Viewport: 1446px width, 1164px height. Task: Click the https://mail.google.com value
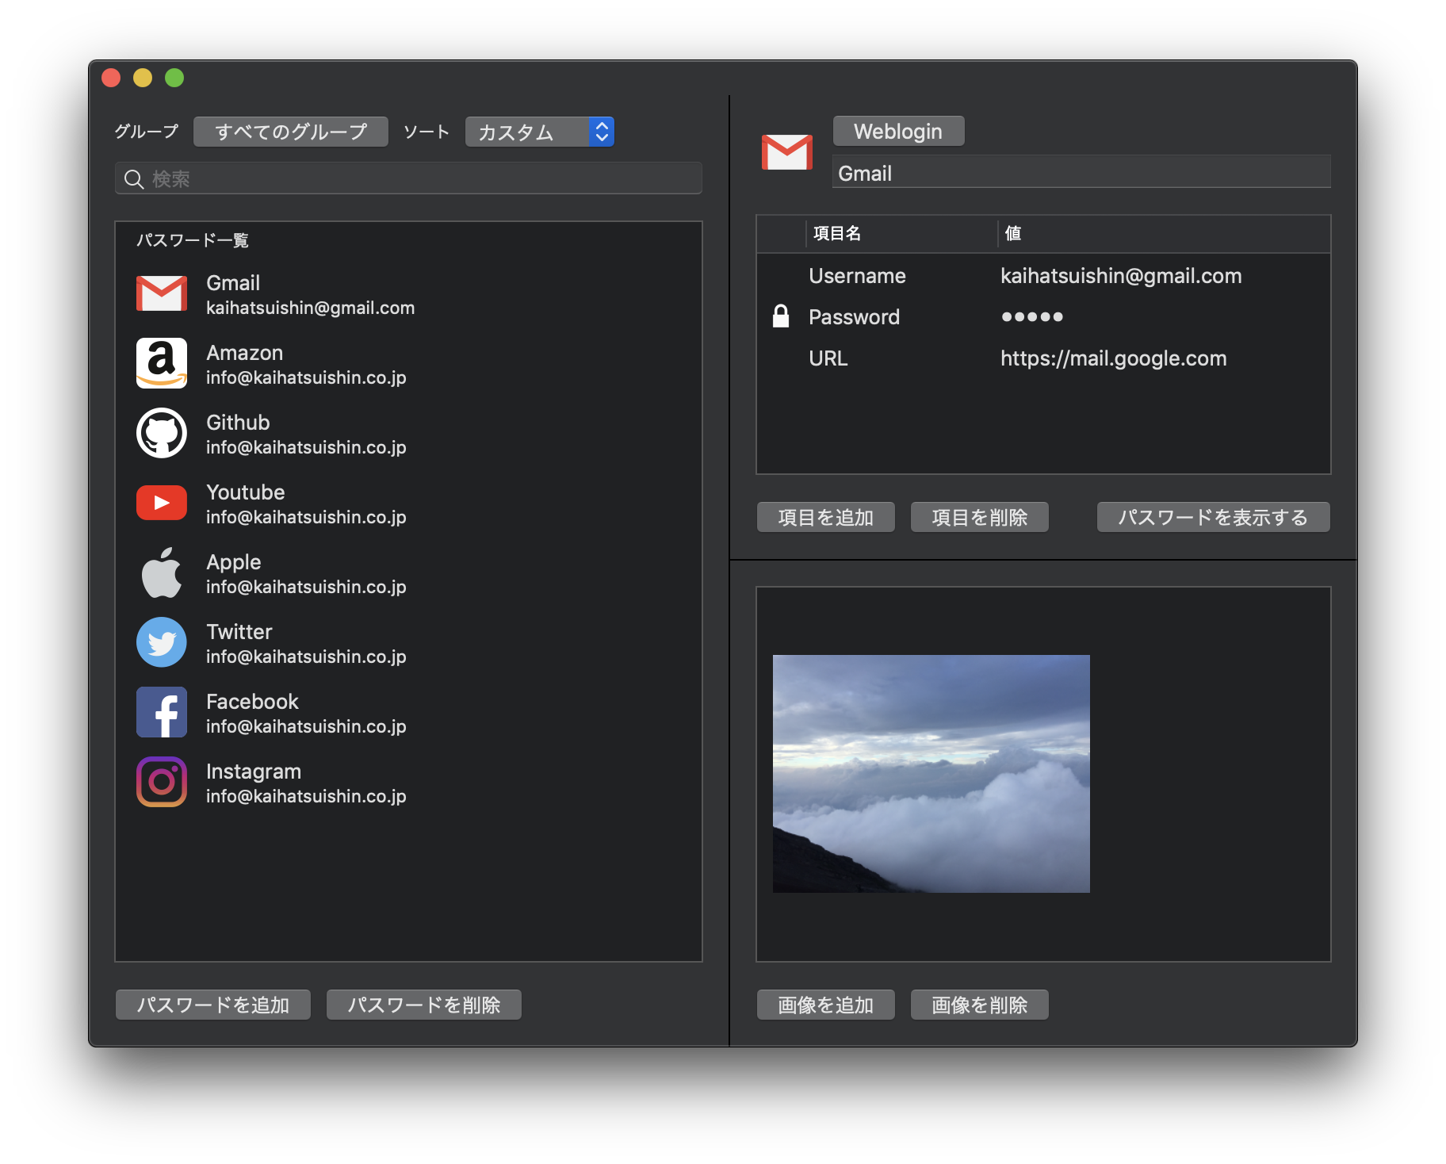(1113, 358)
